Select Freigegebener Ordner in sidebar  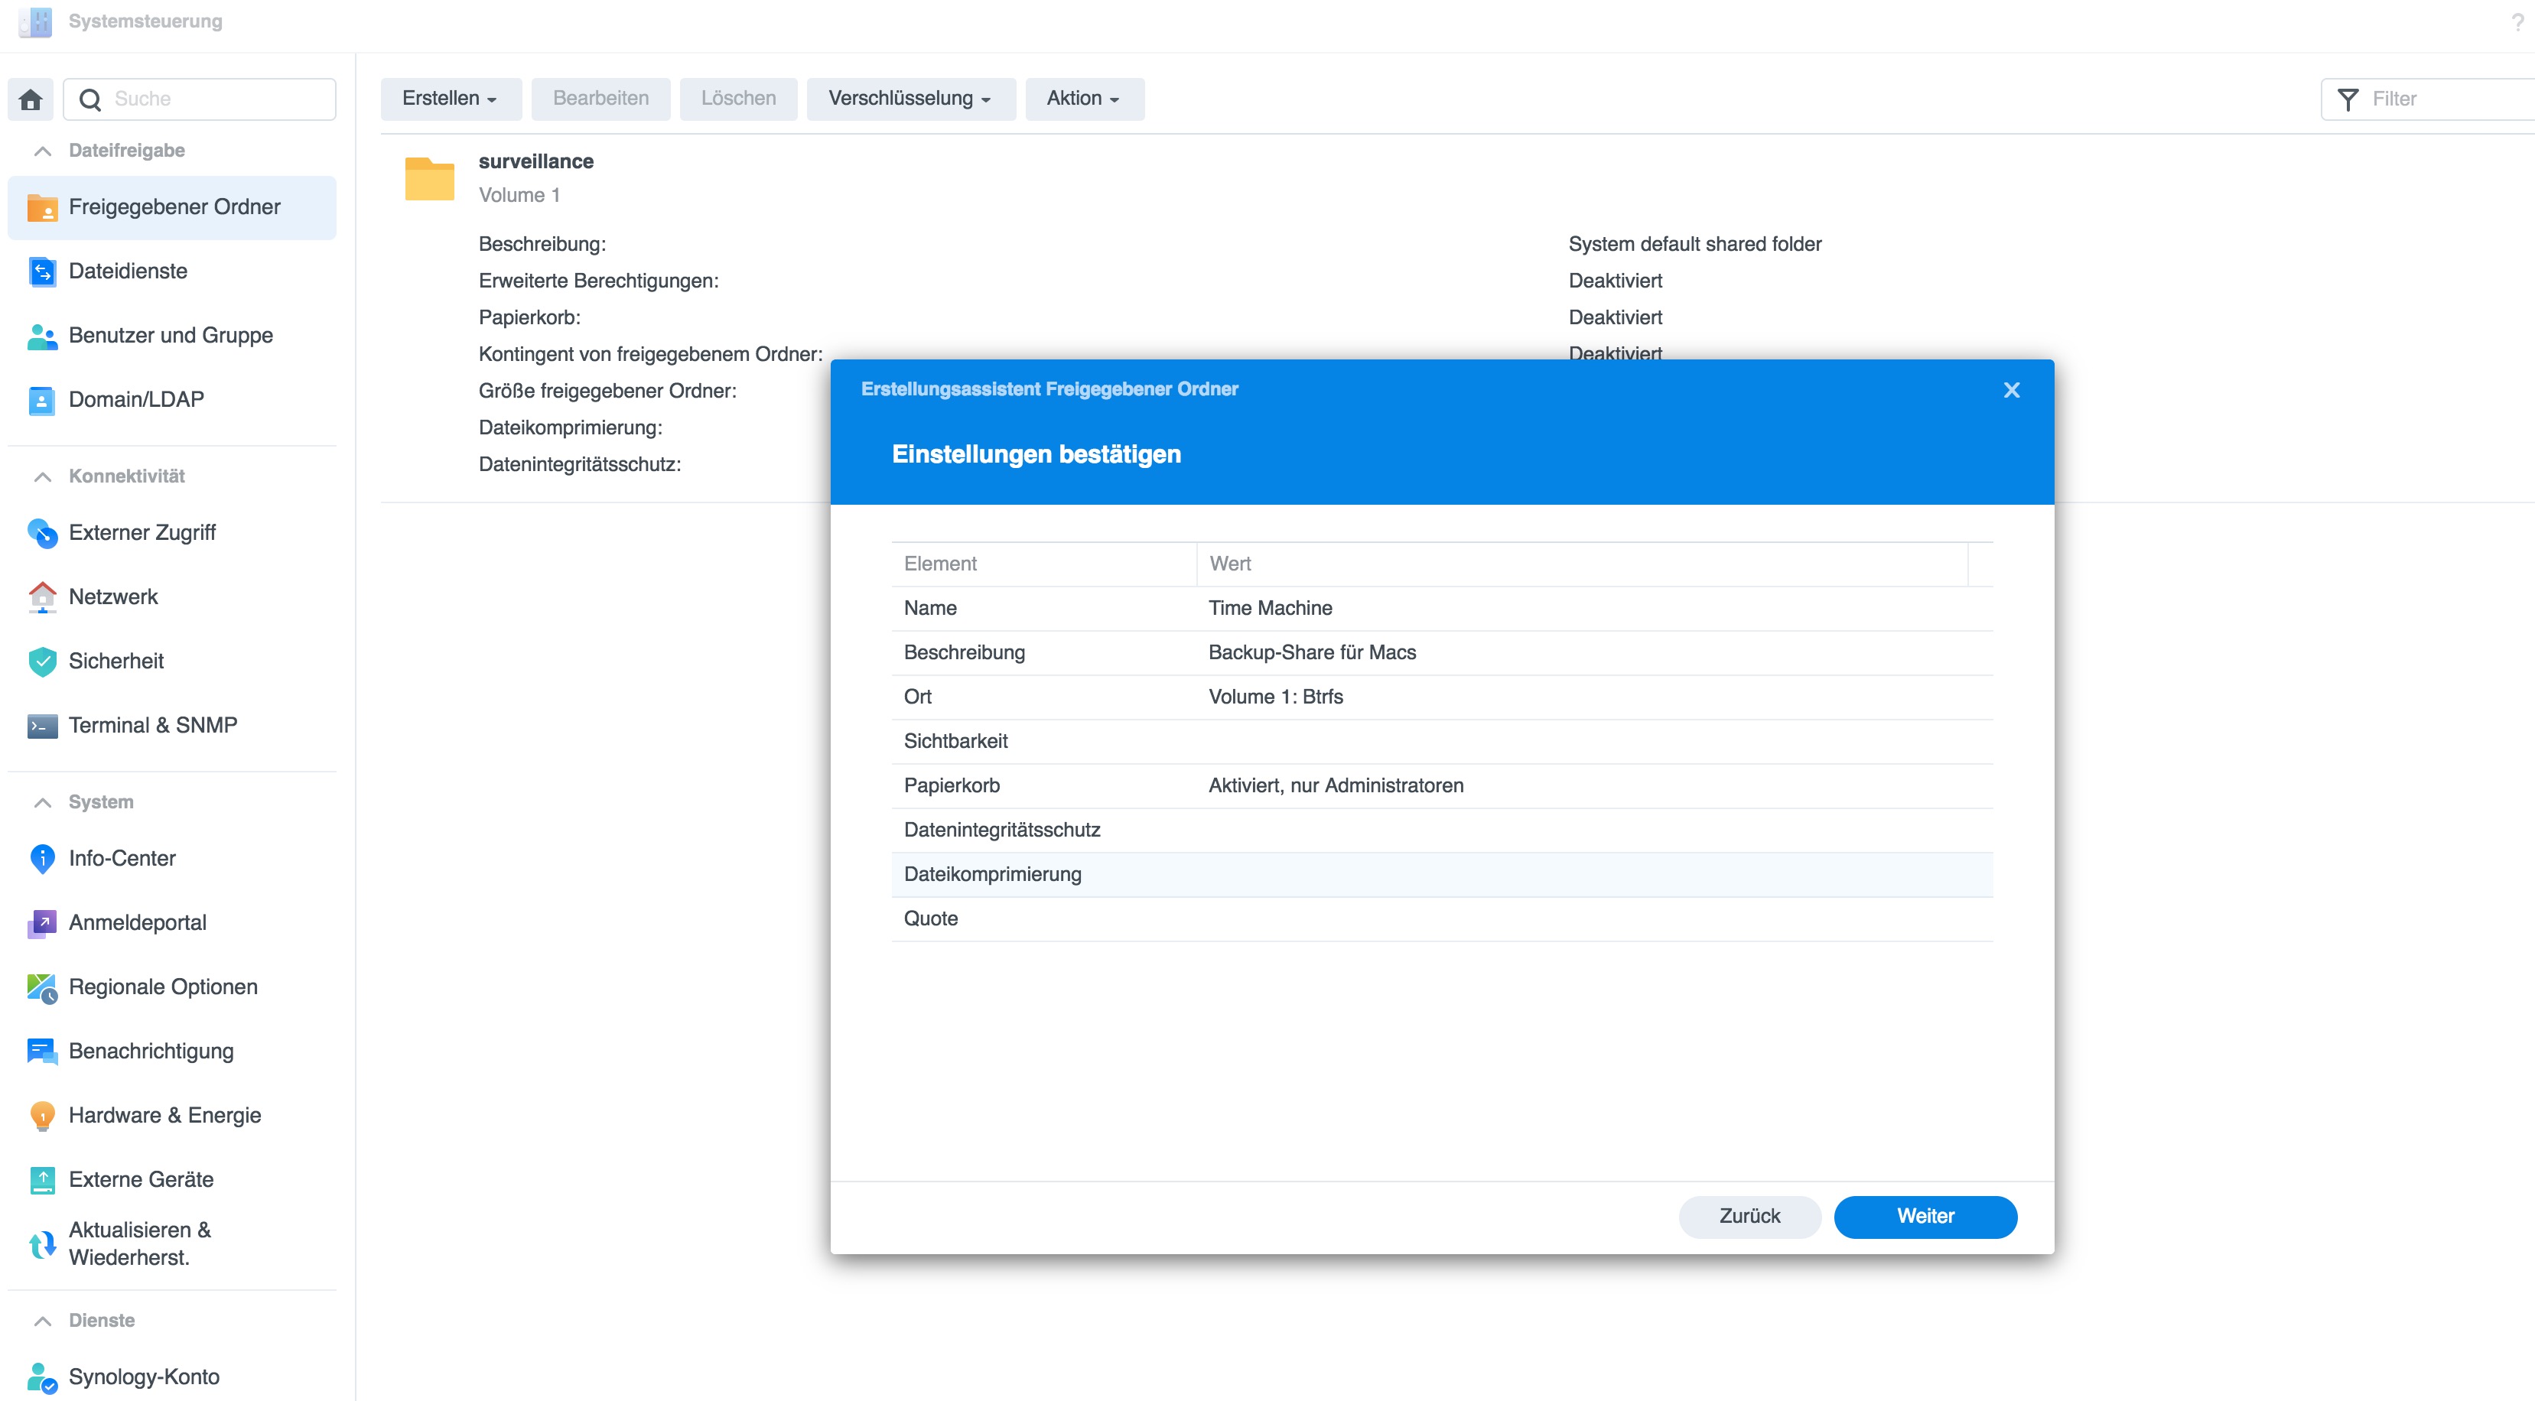point(173,207)
